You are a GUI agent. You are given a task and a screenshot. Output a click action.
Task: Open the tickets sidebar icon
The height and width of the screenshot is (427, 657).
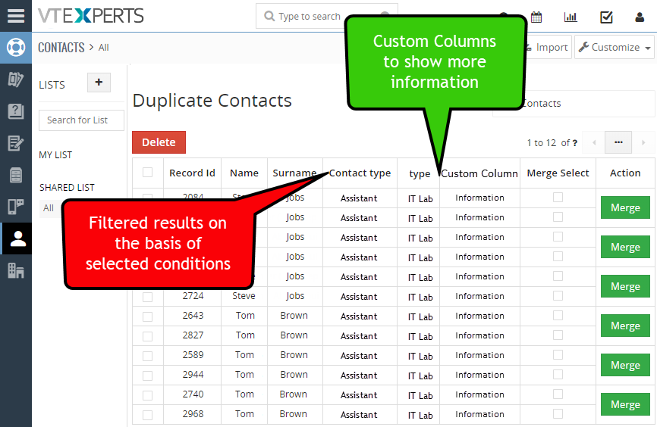pyautogui.click(x=16, y=79)
